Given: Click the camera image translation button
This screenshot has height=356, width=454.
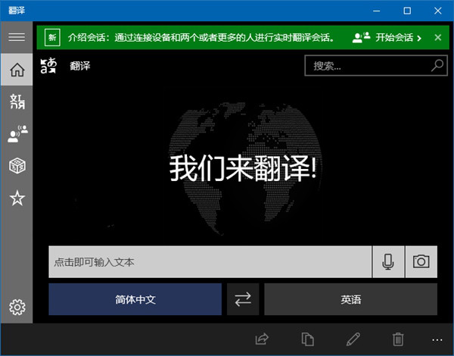Looking at the screenshot, I should [x=421, y=262].
